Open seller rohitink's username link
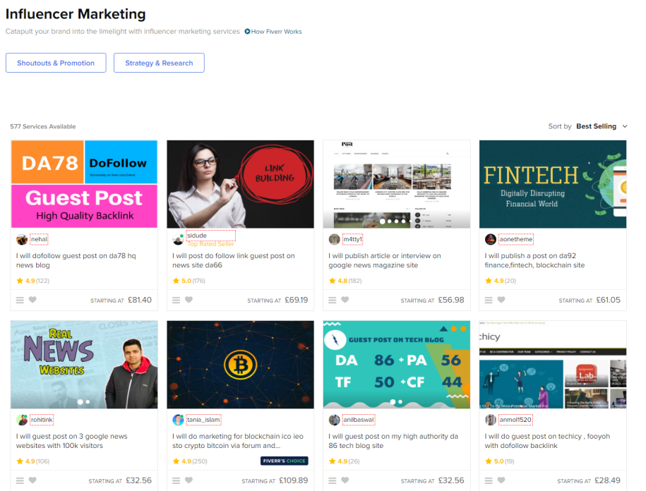The width and height of the screenshot is (646, 491). 42,420
